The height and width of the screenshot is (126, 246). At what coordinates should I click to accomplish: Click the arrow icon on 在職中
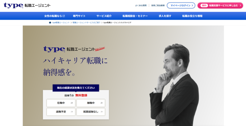72,103
